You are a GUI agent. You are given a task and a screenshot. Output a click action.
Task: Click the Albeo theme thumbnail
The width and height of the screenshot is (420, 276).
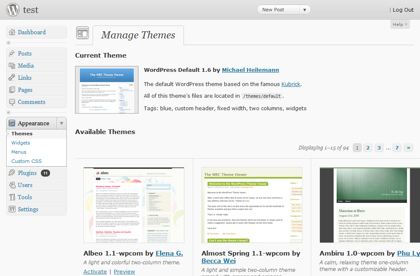pos(134,205)
